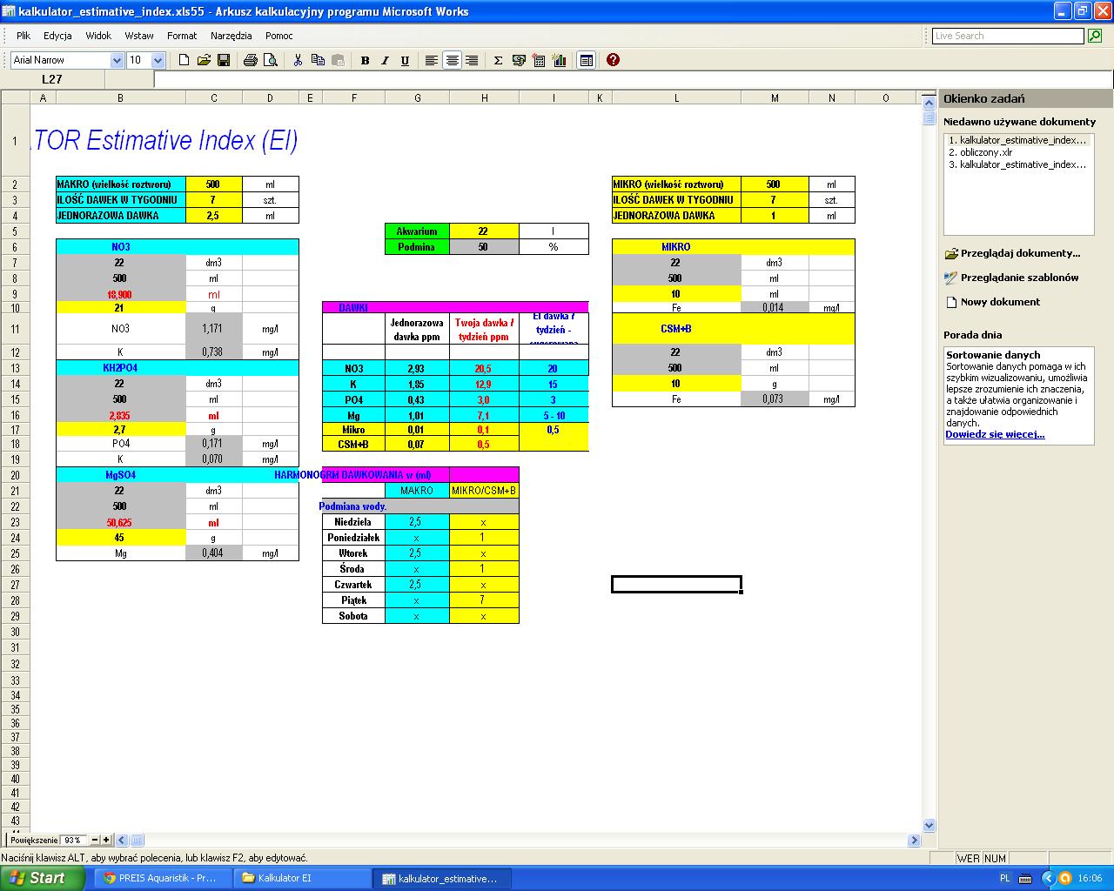
Task: Toggle the task pane display button
Action: click(586, 60)
